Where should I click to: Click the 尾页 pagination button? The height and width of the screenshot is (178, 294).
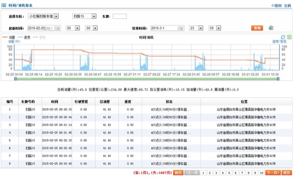click(287, 173)
